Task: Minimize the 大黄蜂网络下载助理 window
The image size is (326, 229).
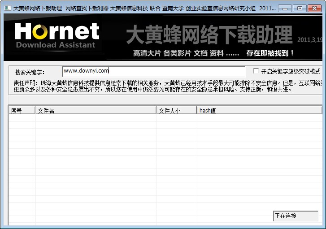Action: tap(285, 9)
